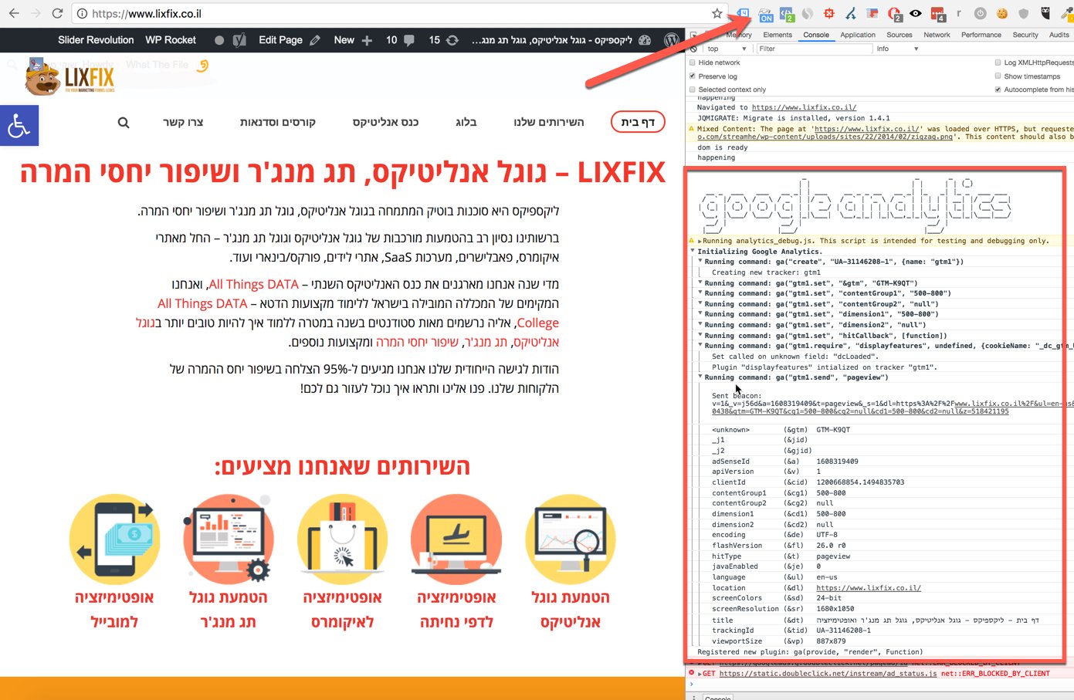Collapse the hitCallback set command row

pyautogui.click(x=700, y=335)
